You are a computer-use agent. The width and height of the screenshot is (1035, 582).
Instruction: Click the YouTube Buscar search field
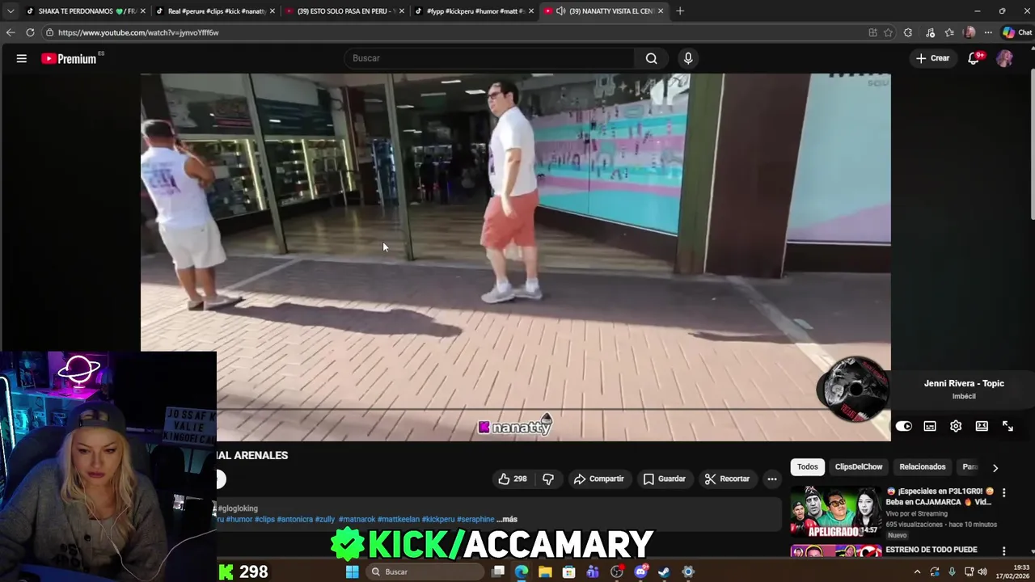pyautogui.click(x=489, y=58)
